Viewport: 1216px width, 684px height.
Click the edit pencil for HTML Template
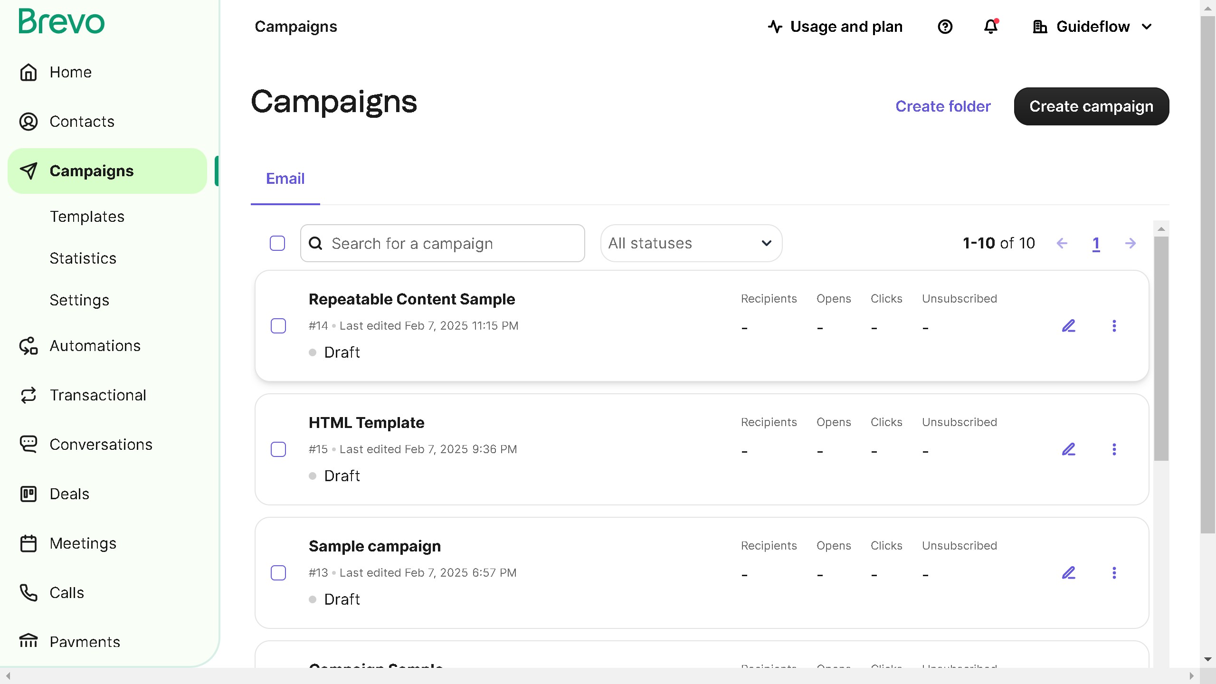pos(1068,449)
